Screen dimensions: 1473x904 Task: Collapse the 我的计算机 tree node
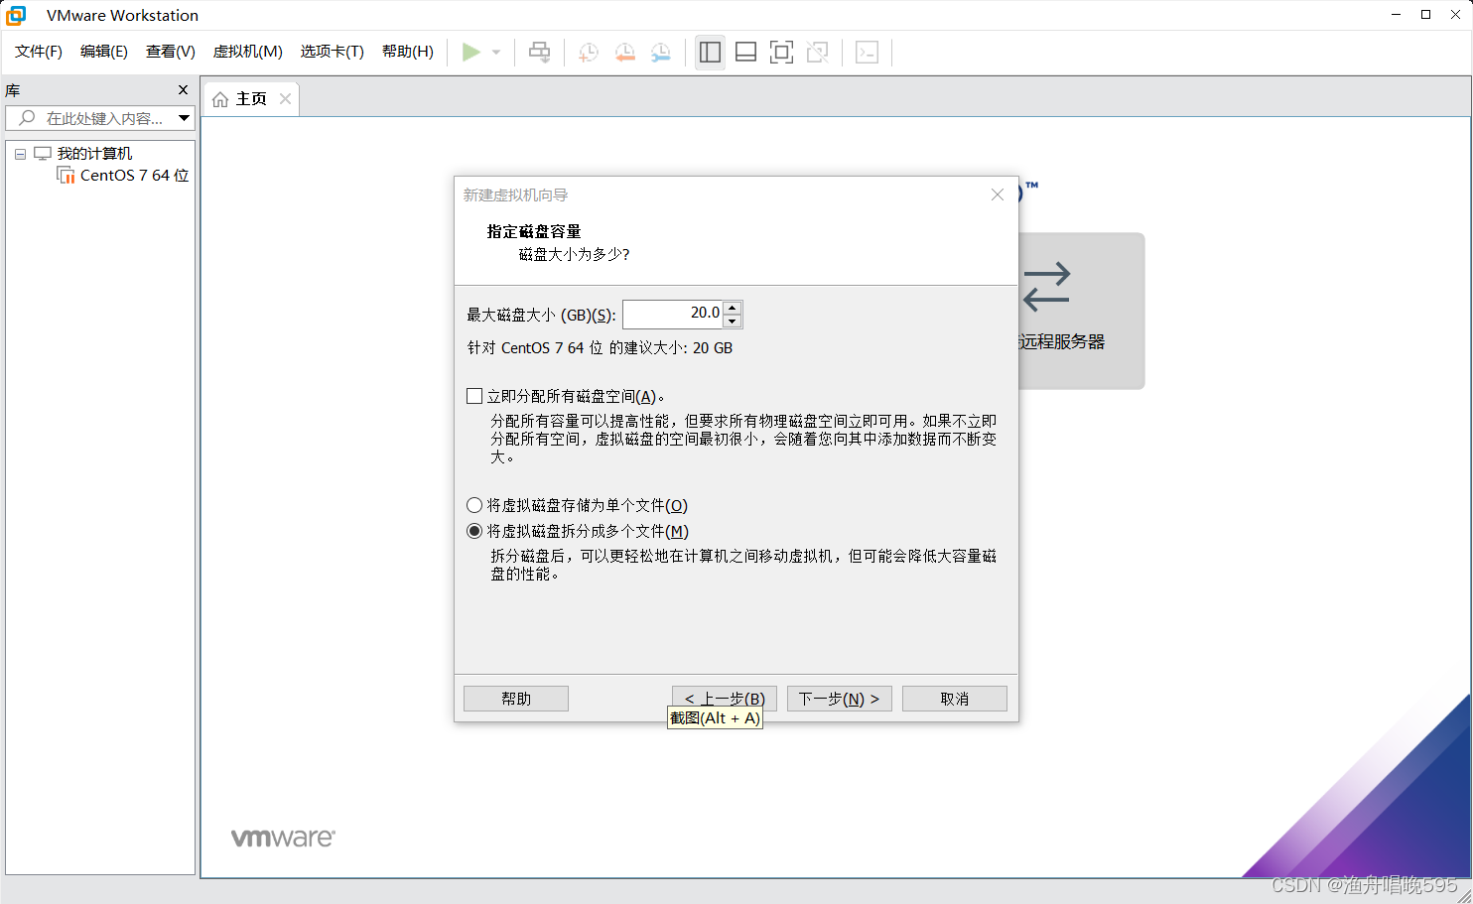pos(20,154)
